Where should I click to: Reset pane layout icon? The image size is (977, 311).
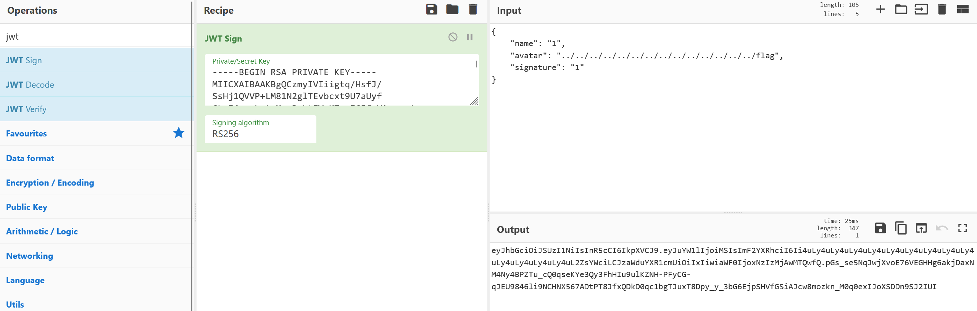(962, 10)
